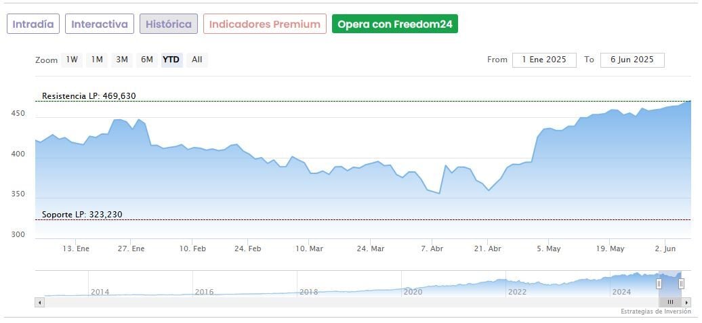Open the Interactiva chart tab
The width and height of the screenshot is (702, 323).
100,24
